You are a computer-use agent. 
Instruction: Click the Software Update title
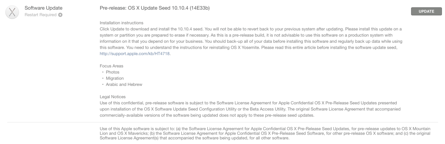click(43, 8)
